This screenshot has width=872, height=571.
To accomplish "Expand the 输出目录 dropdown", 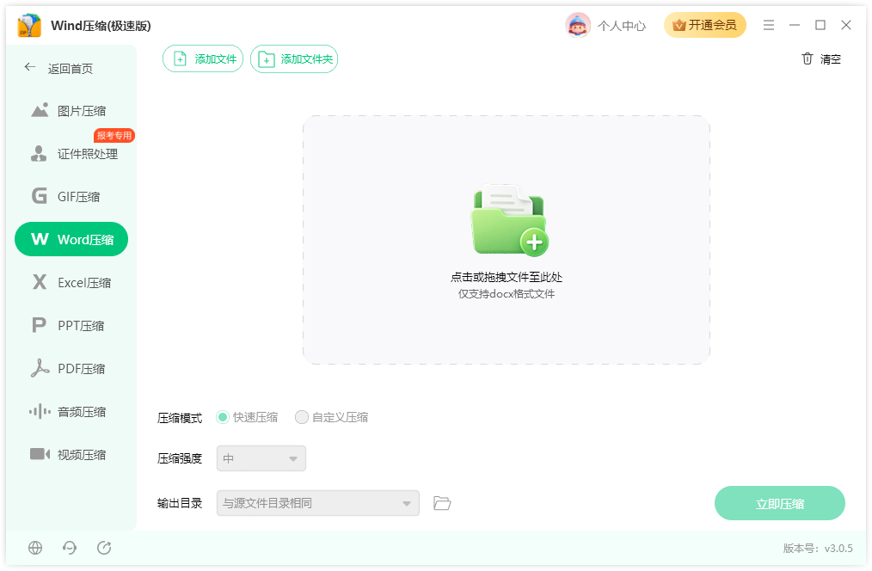I will 318,503.
